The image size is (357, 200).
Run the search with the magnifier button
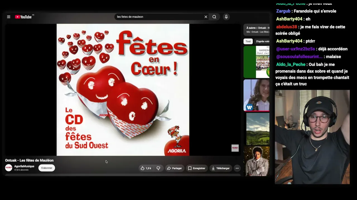(214, 17)
